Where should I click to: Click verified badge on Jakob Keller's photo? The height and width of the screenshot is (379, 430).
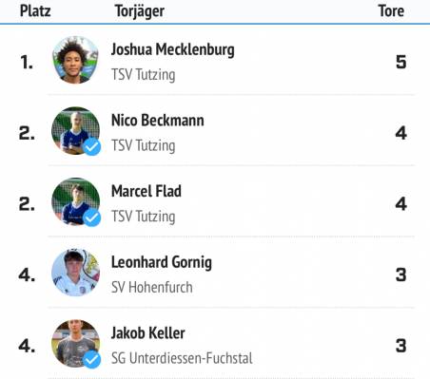(91, 360)
